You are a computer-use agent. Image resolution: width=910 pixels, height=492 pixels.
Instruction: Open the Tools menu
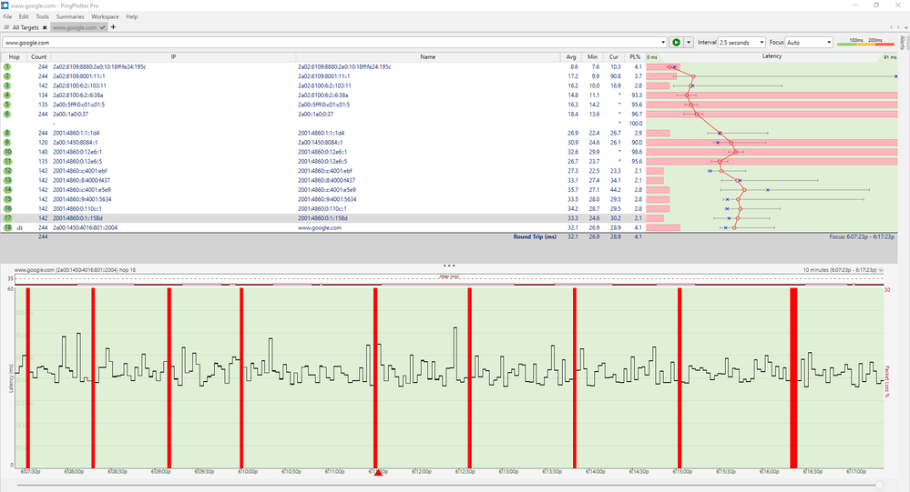[43, 16]
